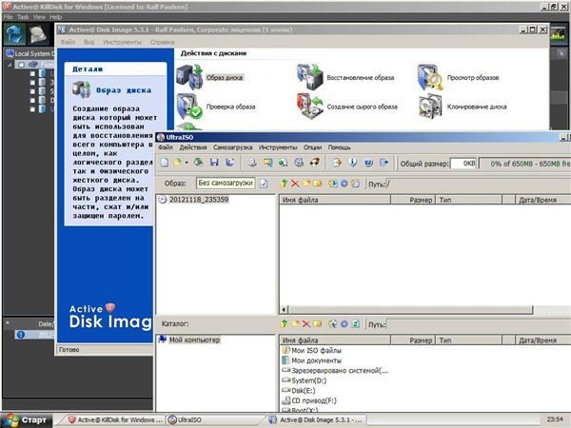The image size is (571, 428).
Task: Click the Просмотр образов icon in Disk Image
Action: 430,77
